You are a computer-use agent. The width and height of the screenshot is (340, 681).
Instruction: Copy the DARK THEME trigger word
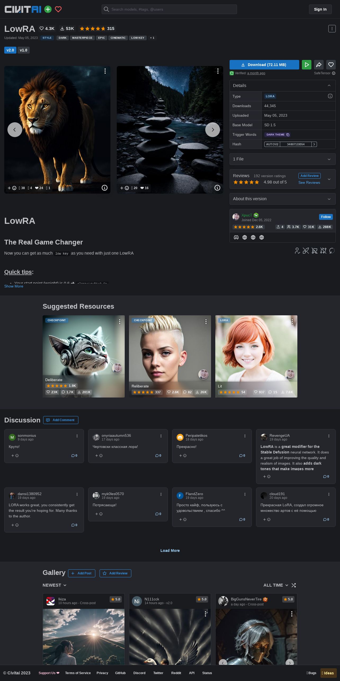click(x=277, y=135)
